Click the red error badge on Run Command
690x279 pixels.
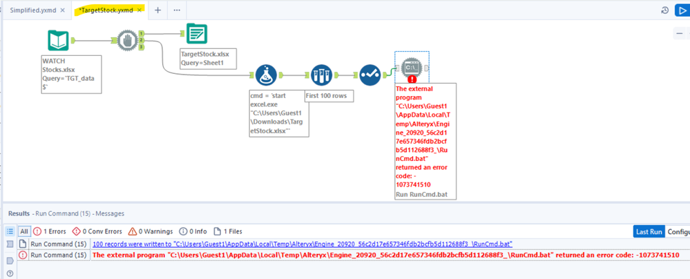(x=412, y=79)
